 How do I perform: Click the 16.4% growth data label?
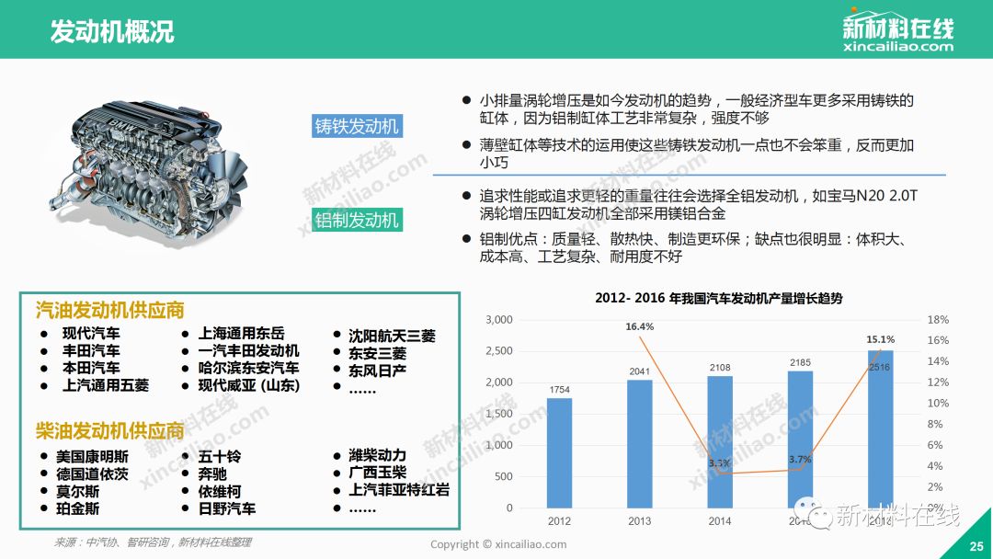coord(639,326)
